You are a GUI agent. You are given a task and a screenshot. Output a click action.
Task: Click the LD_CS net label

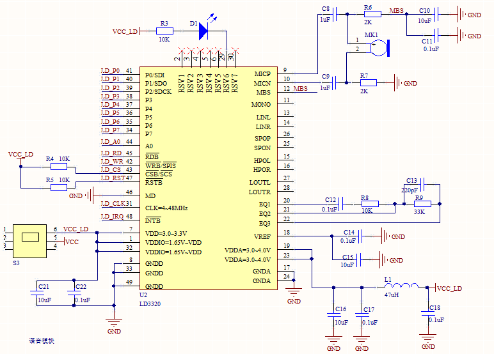[111, 169]
